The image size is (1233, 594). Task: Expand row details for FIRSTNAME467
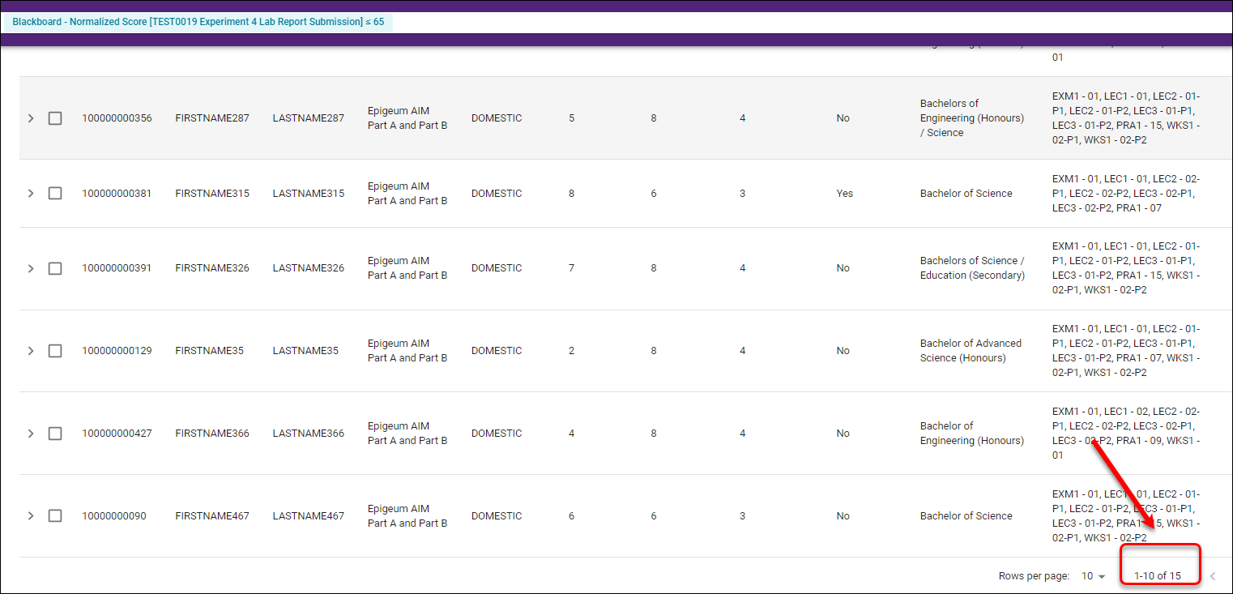(x=31, y=516)
